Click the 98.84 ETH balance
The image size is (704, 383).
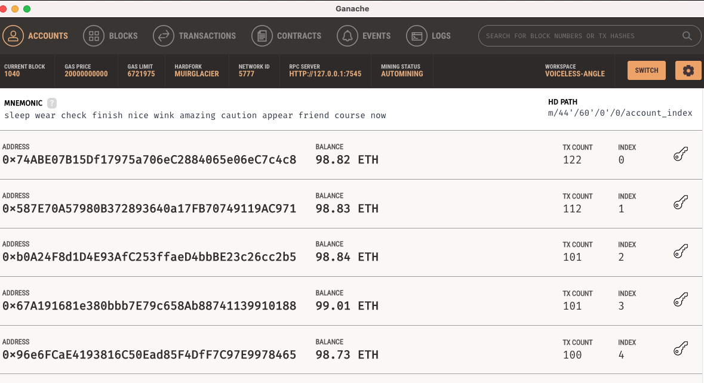click(x=347, y=257)
